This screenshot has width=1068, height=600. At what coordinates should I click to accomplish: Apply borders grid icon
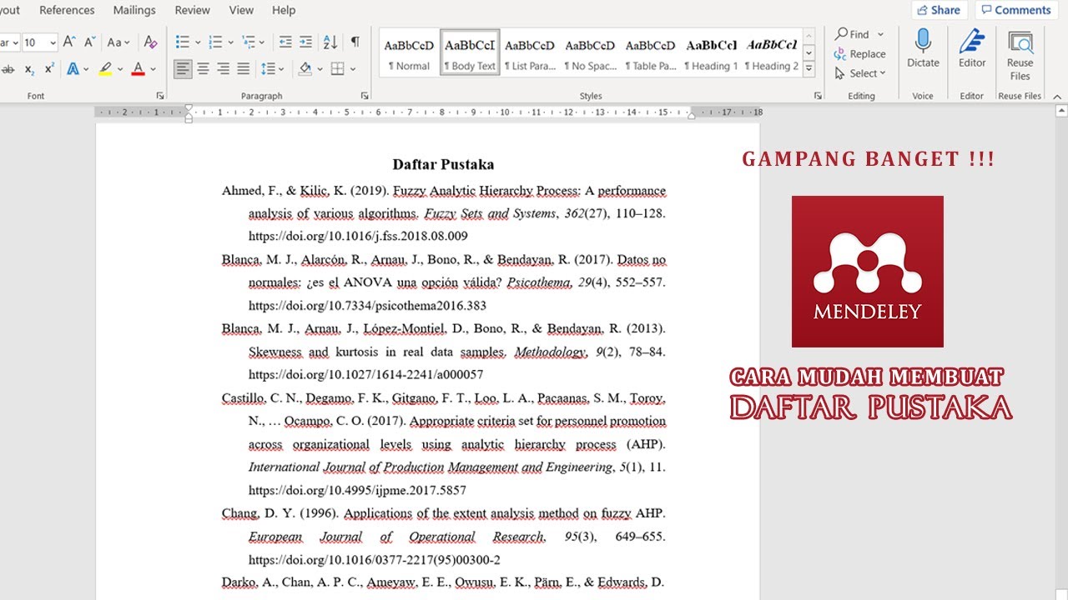pyautogui.click(x=337, y=69)
